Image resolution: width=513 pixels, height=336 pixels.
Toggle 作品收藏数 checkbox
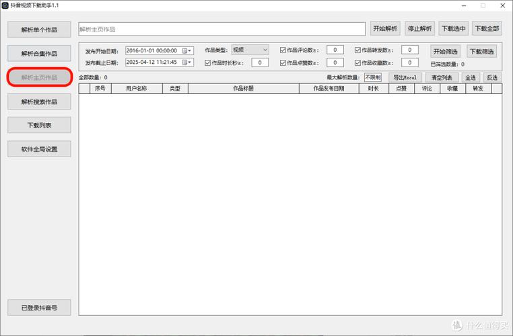(357, 62)
